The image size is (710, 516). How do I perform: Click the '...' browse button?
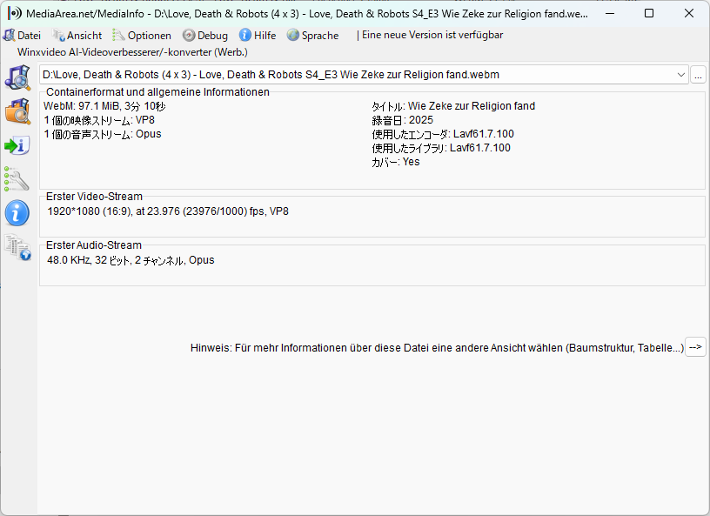pos(698,75)
